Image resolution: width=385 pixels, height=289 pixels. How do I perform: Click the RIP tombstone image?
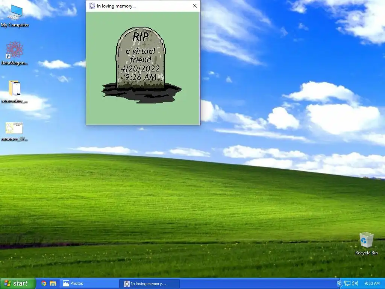(141, 65)
